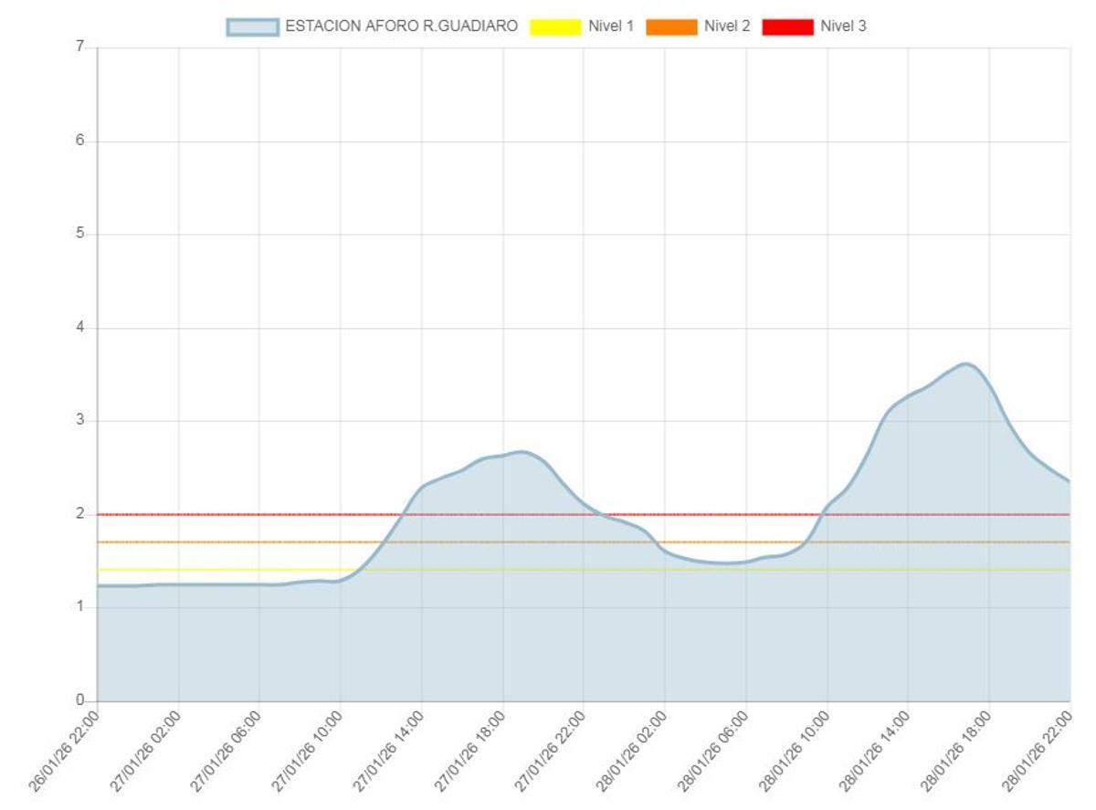Toggle the Nivel 2 legend text

[x=726, y=26]
